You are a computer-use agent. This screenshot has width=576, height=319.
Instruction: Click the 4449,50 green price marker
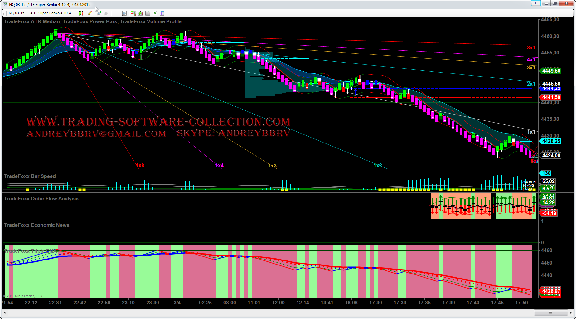point(551,71)
